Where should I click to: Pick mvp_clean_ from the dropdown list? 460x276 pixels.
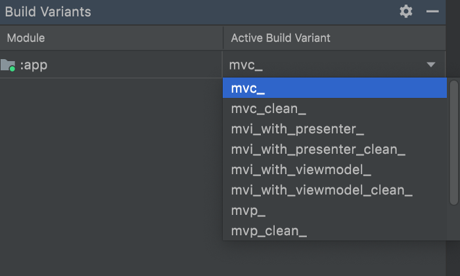[x=269, y=231]
